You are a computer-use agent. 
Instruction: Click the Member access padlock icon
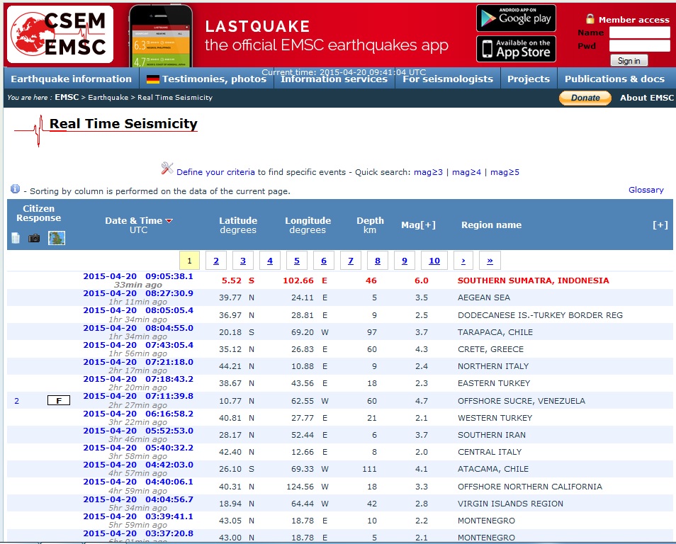coord(590,19)
